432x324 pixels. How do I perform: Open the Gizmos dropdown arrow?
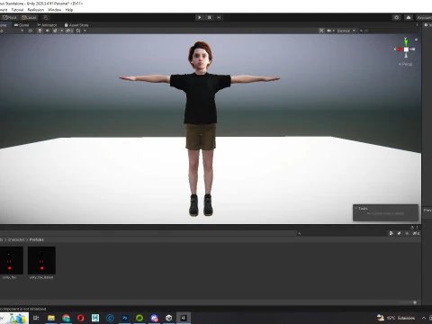354,31
